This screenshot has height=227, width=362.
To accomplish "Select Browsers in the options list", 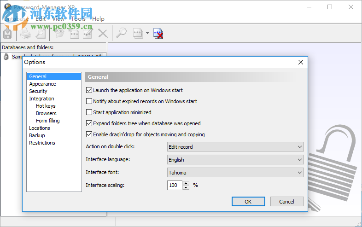I will click(x=46, y=113).
